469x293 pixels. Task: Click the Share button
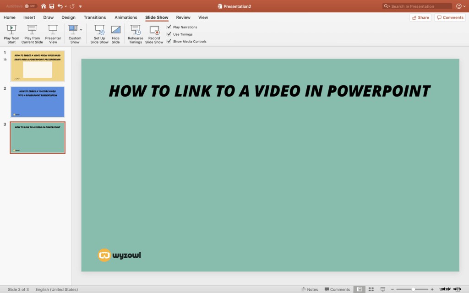pos(420,17)
